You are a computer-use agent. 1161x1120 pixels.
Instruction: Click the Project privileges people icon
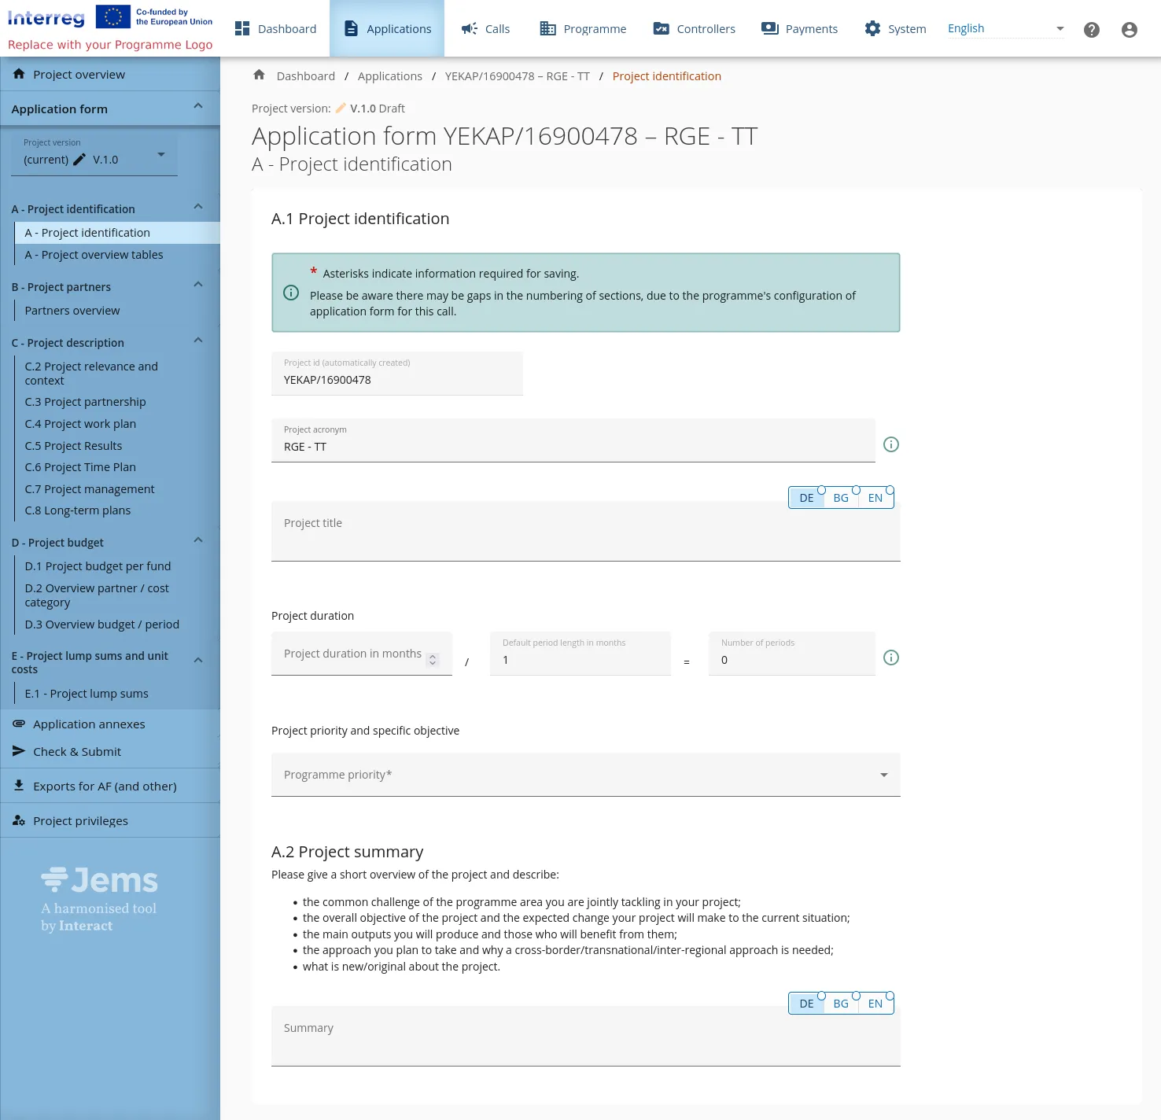[x=19, y=820]
